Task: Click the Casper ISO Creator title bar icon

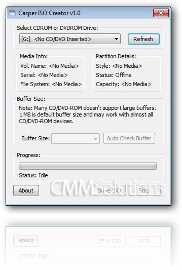Action: coord(12,13)
